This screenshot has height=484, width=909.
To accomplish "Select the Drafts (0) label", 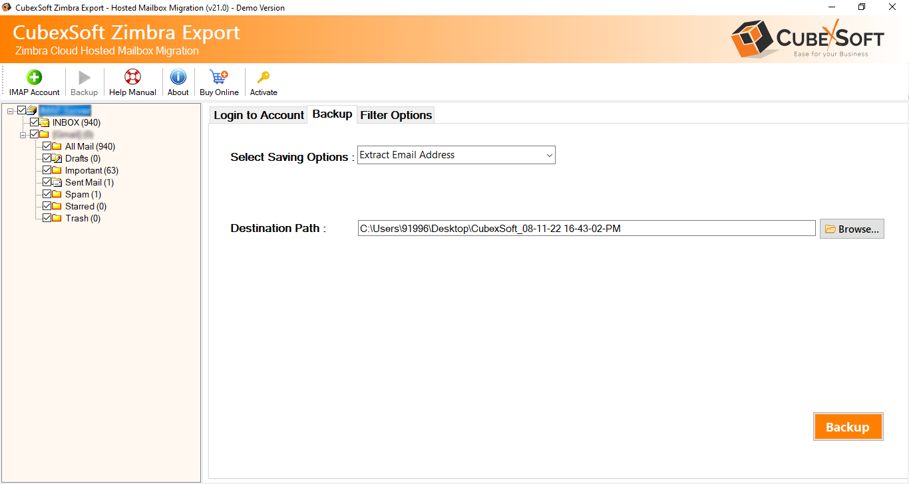I will [83, 158].
